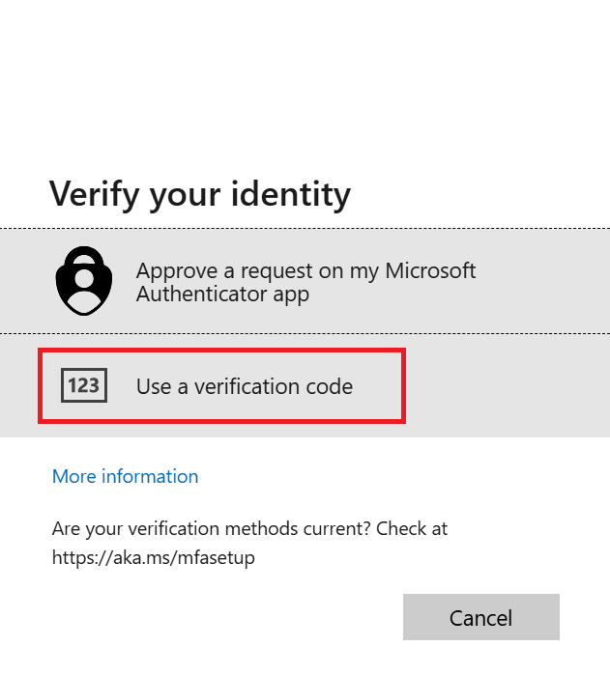This screenshot has height=675, width=610.
Task: Select Approve a request on Authenticator app
Action: point(305,281)
